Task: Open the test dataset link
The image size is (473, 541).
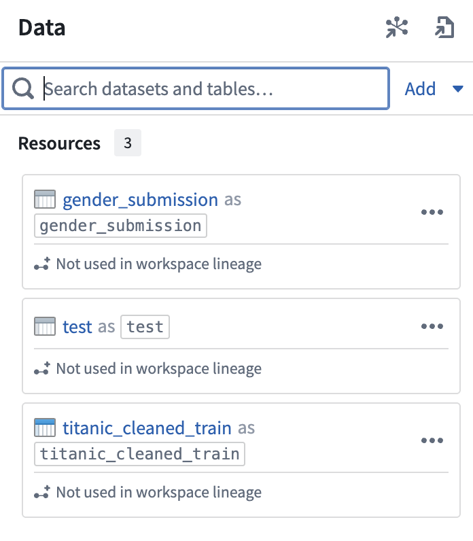Action: [x=77, y=327]
